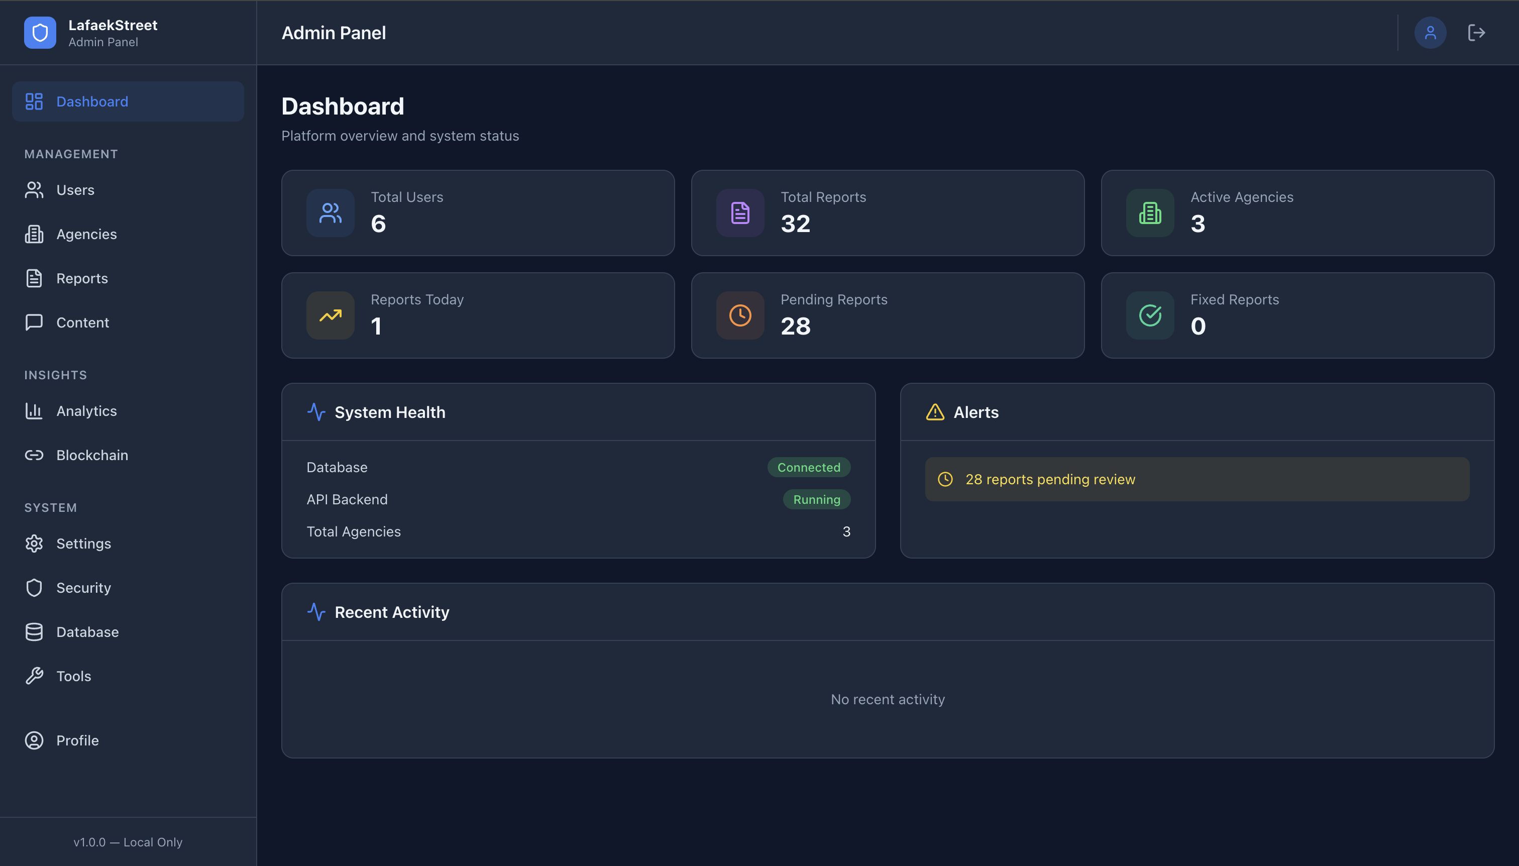The image size is (1519, 866).
Task: Select the Pending Reports stat card
Action: coord(888,315)
